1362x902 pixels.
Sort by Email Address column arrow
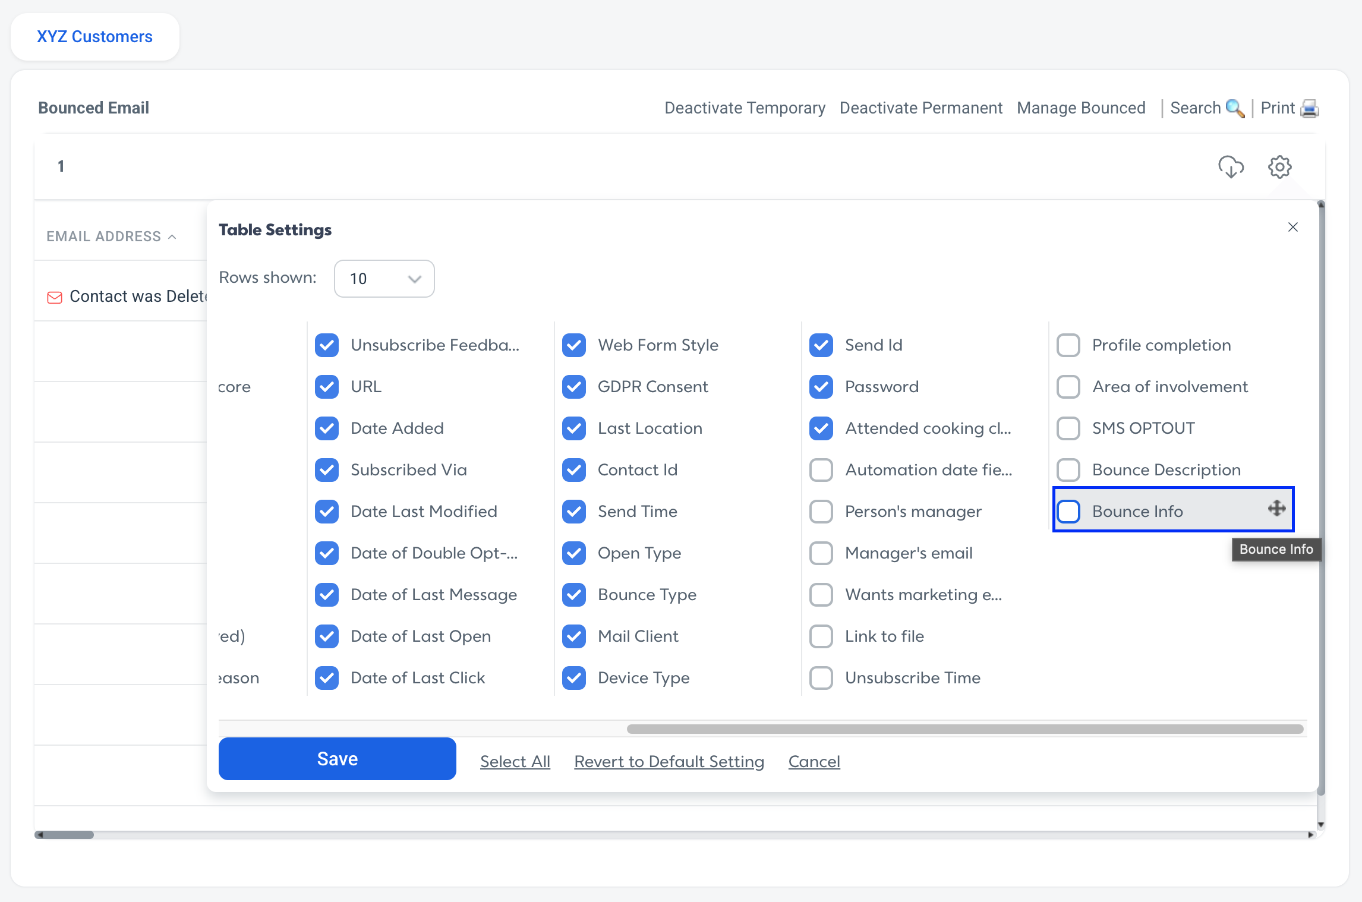[x=172, y=236]
